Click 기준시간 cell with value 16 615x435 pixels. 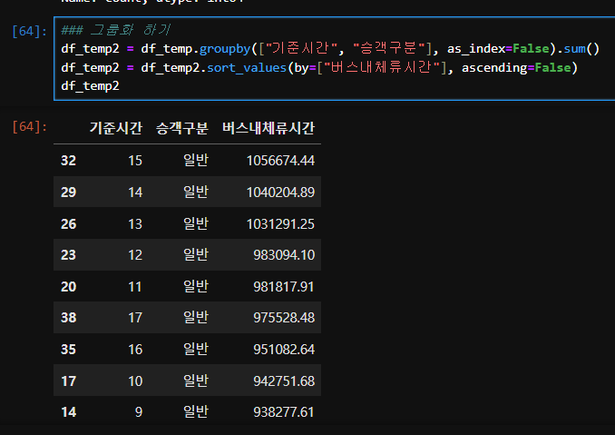point(135,350)
